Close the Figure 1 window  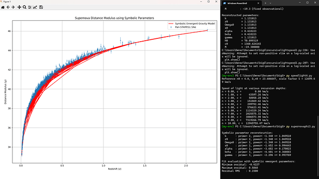(216, 2)
